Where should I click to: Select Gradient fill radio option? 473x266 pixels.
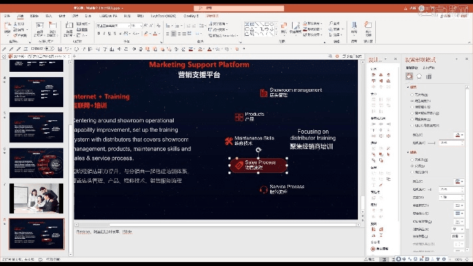[412, 107]
